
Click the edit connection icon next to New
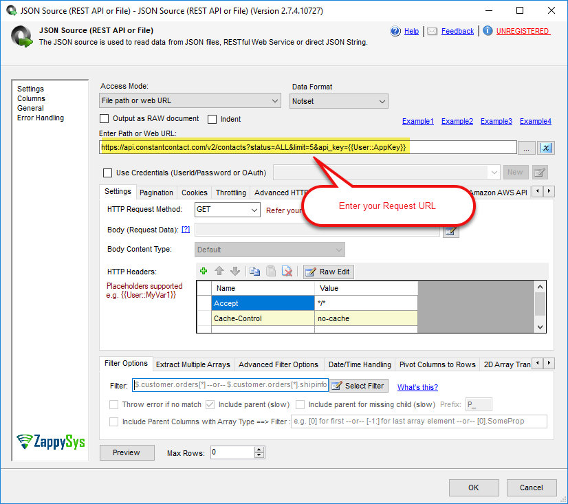540,173
